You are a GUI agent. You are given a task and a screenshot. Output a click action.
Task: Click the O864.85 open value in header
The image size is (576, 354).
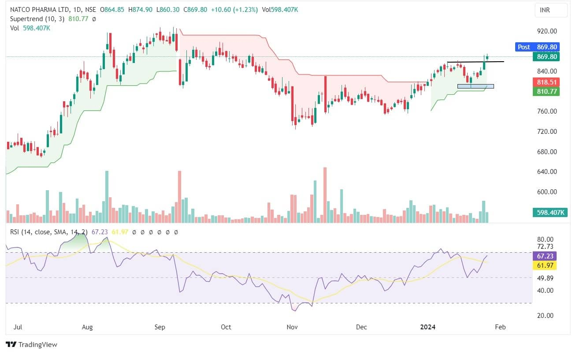pyautogui.click(x=112, y=9)
